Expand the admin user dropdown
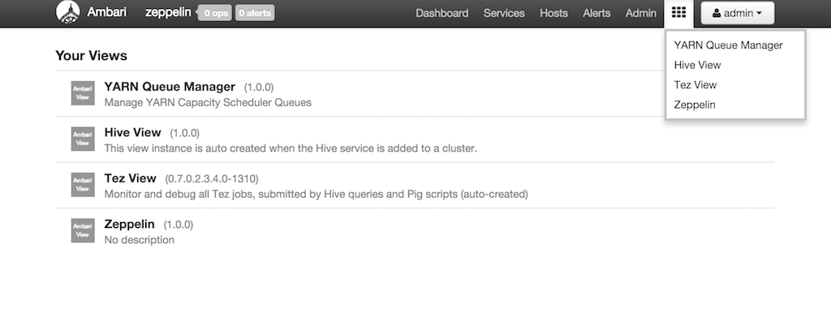The width and height of the screenshot is (831, 313). pyautogui.click(x=737, y=13)
